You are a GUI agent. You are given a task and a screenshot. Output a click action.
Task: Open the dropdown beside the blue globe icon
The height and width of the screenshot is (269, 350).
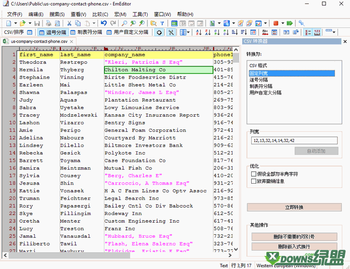click(x=234, y=23)
